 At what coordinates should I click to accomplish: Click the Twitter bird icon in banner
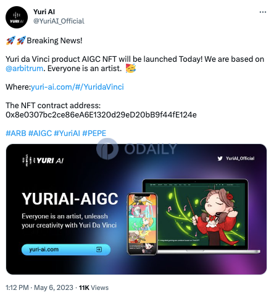click(220, 158)
